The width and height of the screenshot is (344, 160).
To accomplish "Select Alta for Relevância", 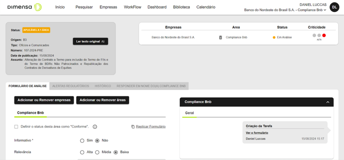I will [82, 152].
